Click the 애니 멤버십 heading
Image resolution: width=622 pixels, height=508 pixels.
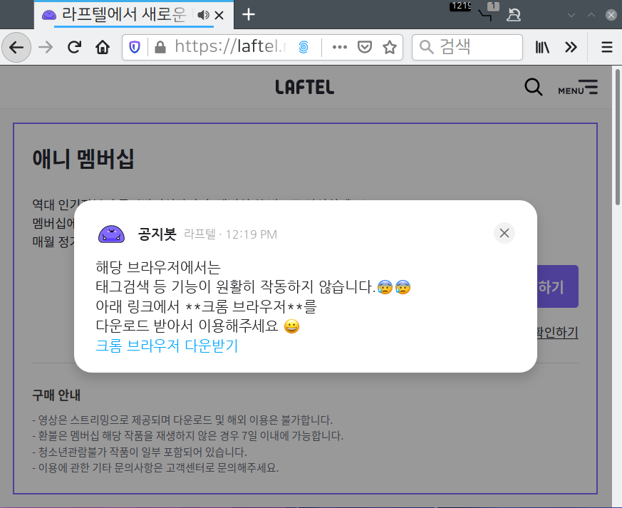[x=83, y=159]
